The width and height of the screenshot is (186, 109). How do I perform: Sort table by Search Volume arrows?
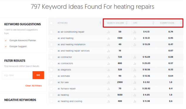coord(126,23)
